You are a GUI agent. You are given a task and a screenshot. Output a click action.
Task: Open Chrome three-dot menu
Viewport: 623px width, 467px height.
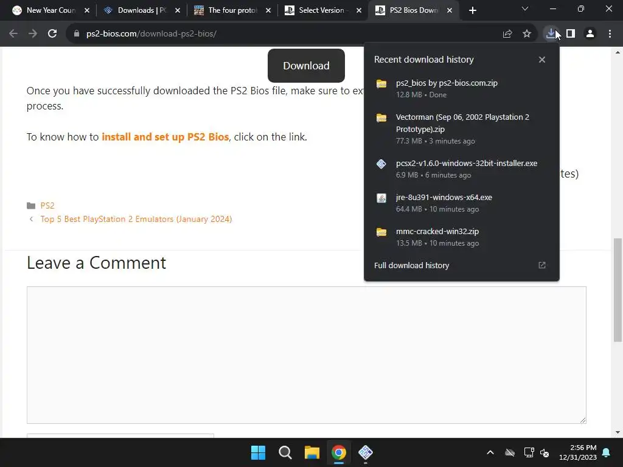(610, 34)
